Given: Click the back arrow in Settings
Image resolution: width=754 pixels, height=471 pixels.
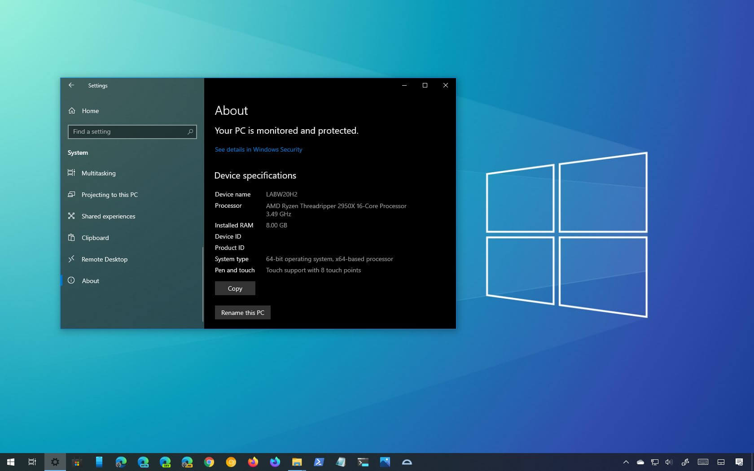Looking at the screenshot, I should tap(71, 85).
